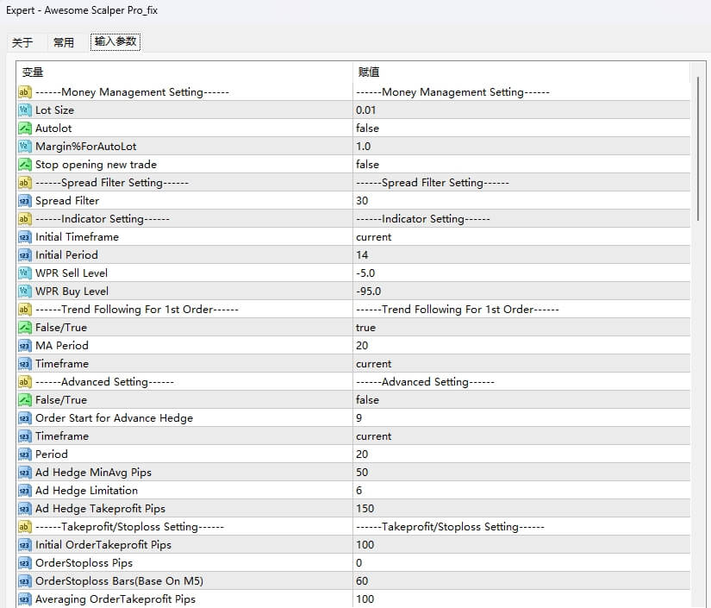The width and height of the screenshot is (711, 608).
Task: Select the WPR Buy Level label
Action: pos(72,291)
